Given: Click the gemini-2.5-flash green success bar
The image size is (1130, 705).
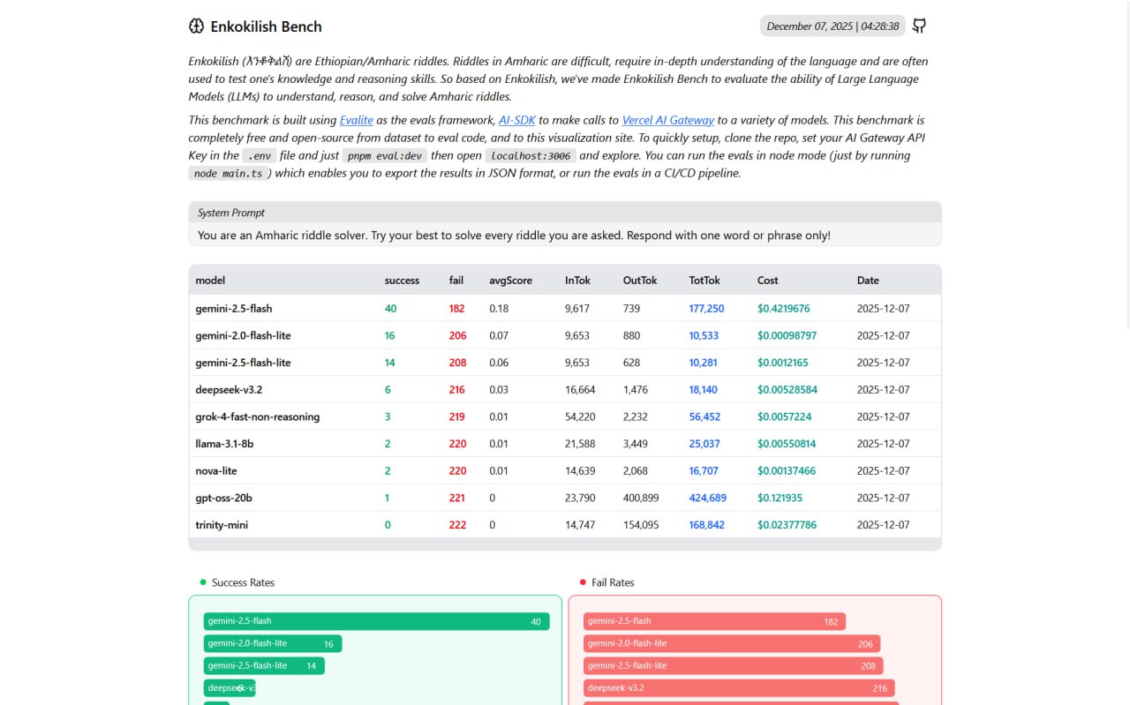Looking at the screenshot, I should pos(376,621).
